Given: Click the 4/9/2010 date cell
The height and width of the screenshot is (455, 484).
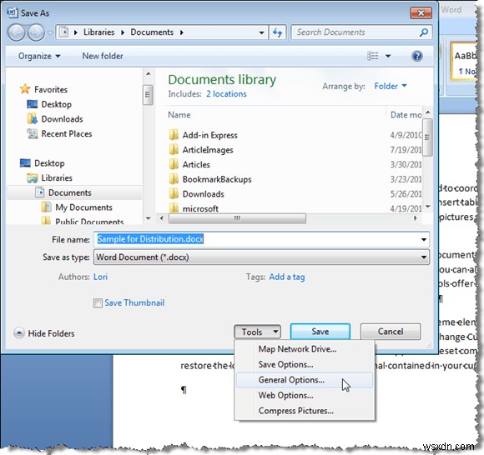Looking at the screenshot, I should (x=406, y=135).
